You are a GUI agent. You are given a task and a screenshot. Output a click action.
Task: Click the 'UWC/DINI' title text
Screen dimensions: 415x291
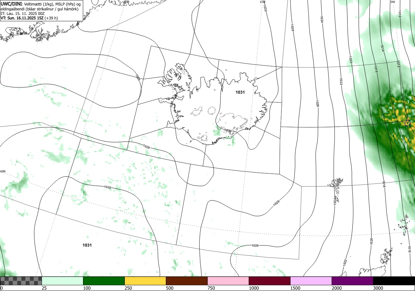(11, 4)
